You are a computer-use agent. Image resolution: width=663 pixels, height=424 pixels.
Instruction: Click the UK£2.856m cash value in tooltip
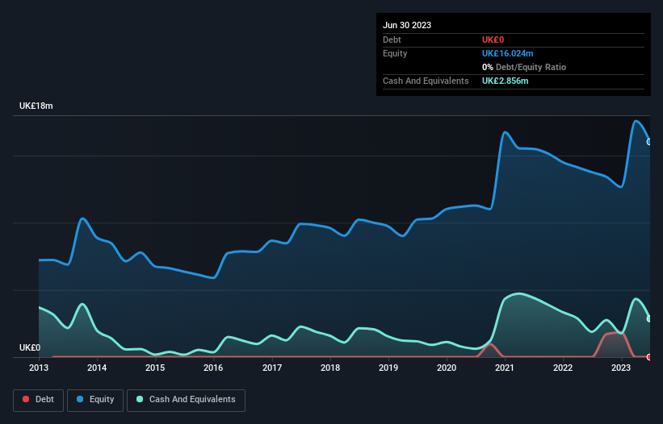506,81
